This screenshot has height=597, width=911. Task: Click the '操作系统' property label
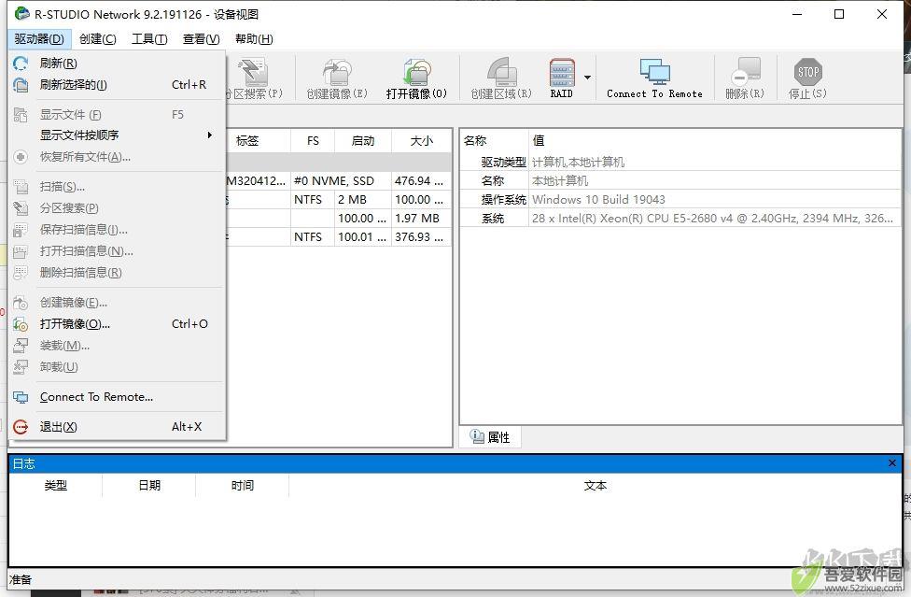(x=504, y=200)
